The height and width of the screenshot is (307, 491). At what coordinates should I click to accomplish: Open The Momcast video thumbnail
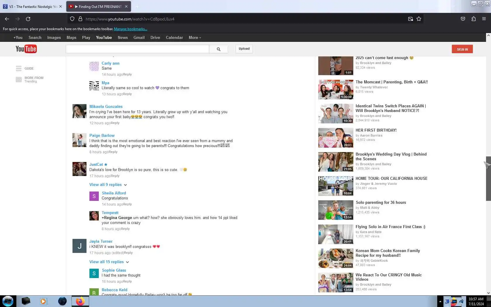[336, 89]
